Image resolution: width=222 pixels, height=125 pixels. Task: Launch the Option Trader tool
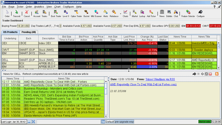click(76, 14)
